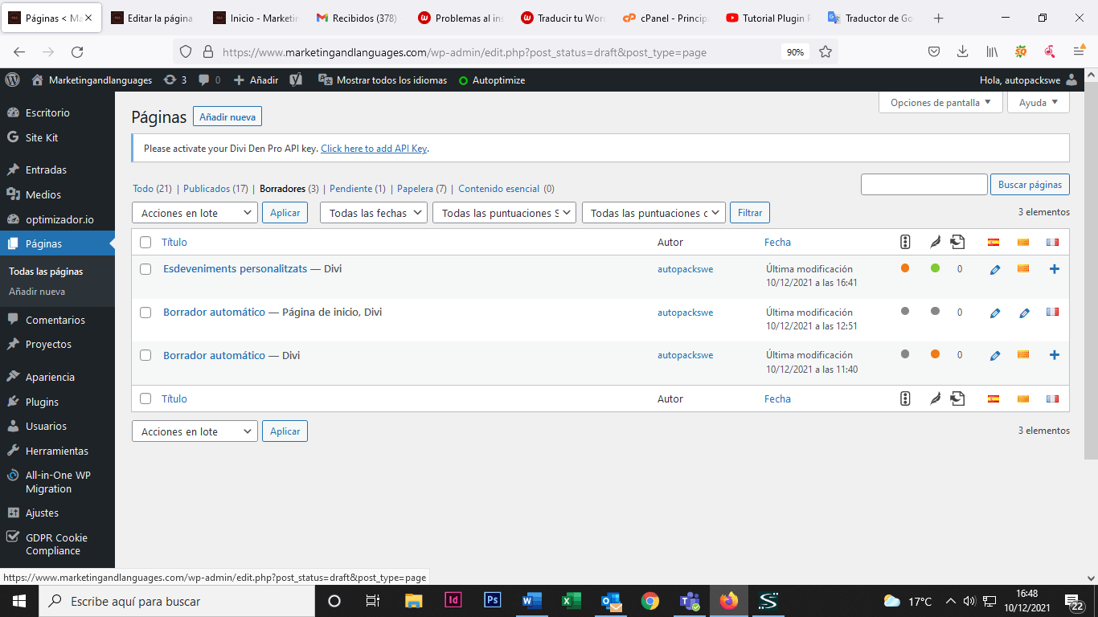Click the Buscar páginas button
Image resolution: width=1098 pixels, height=617 pixels.
click(1030, 184)
